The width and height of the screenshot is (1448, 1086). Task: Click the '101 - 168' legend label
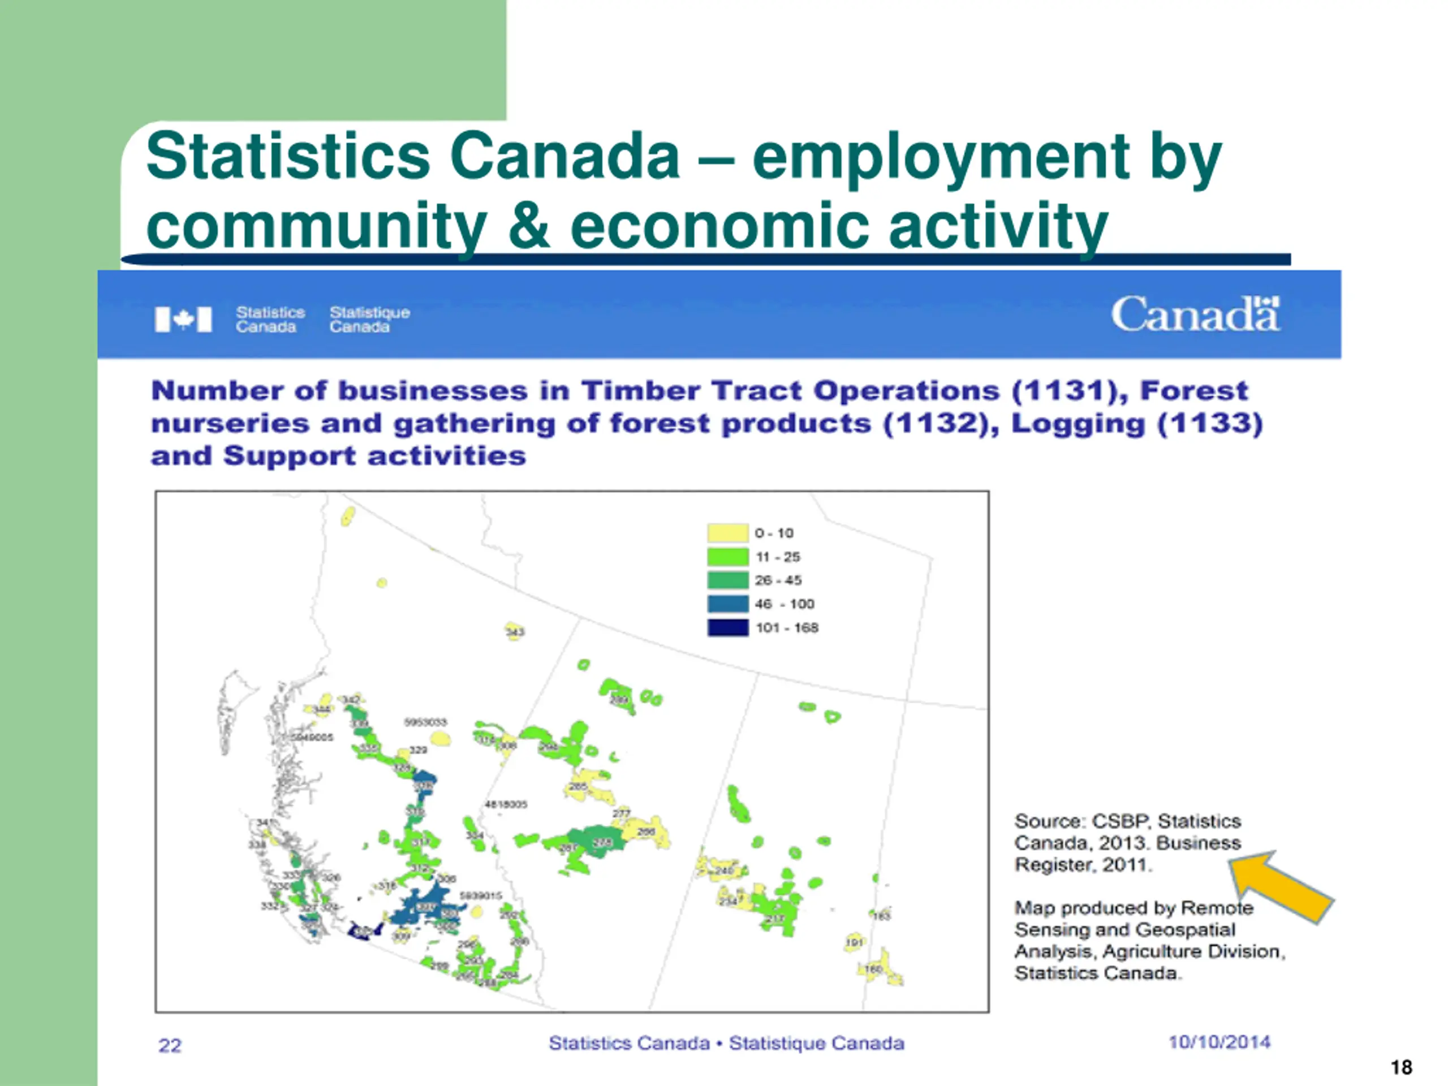click(786, 627)
